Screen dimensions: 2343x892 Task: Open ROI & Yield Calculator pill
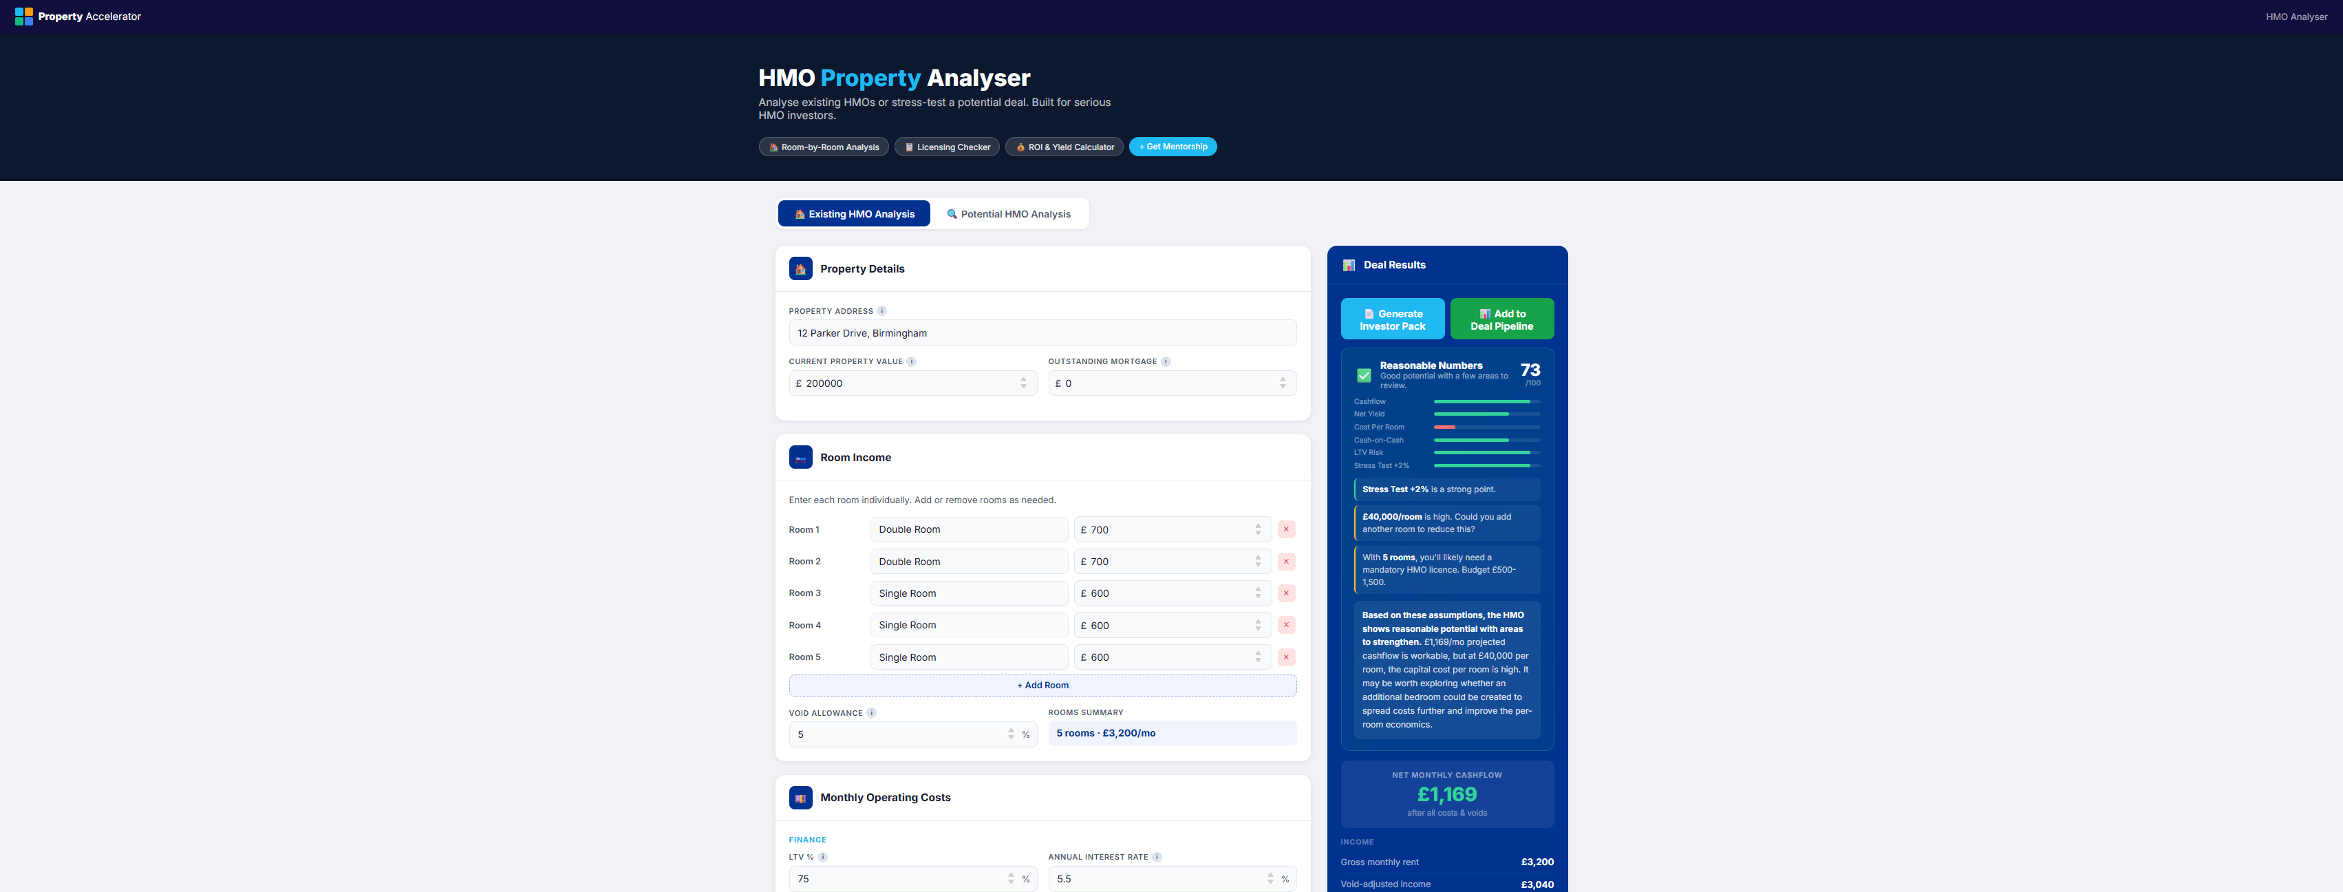click(1064, 147)
